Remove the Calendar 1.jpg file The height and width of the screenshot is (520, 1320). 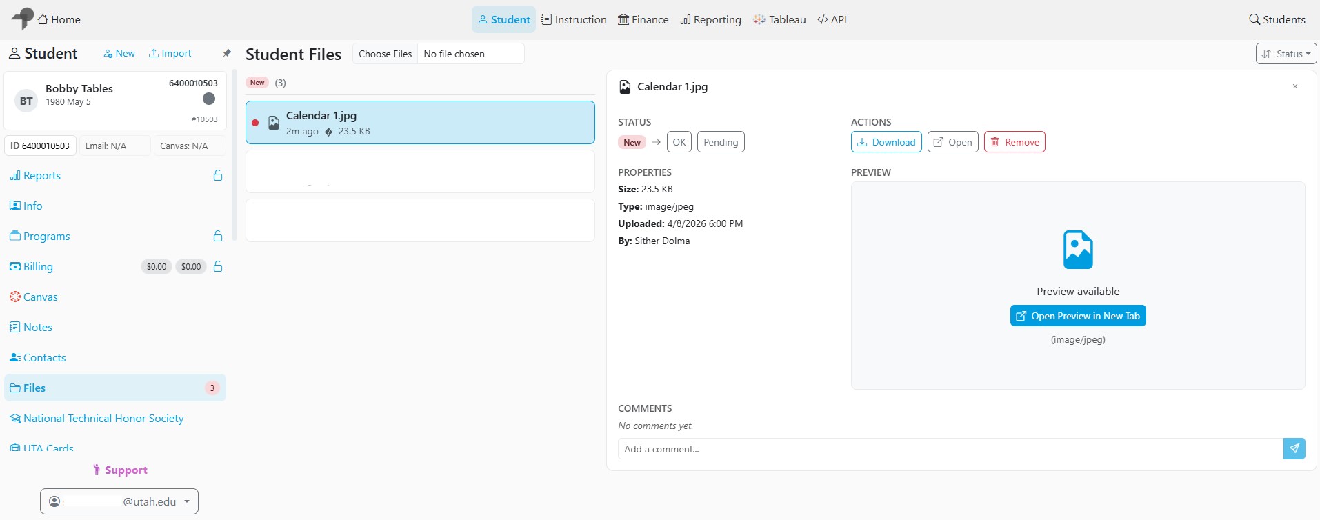[1014, 142]
